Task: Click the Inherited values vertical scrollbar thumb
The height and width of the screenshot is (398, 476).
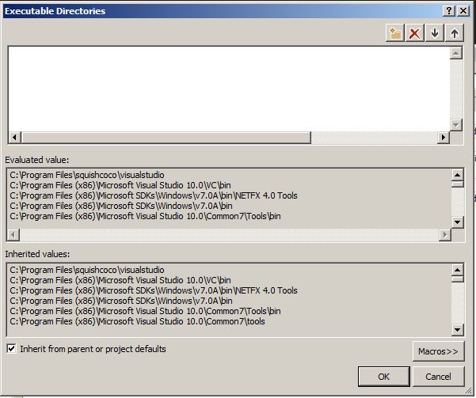Action: pyautogui.click(x=458, y=279)
